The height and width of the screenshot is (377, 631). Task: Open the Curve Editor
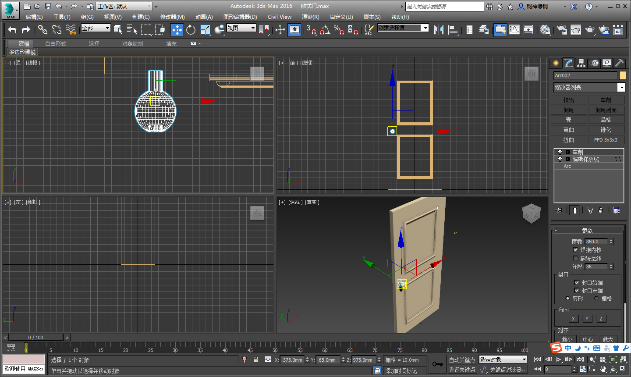click(x=514, y=29)
